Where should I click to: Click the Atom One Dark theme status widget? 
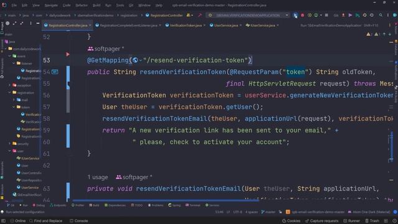(x=369, y=212)
